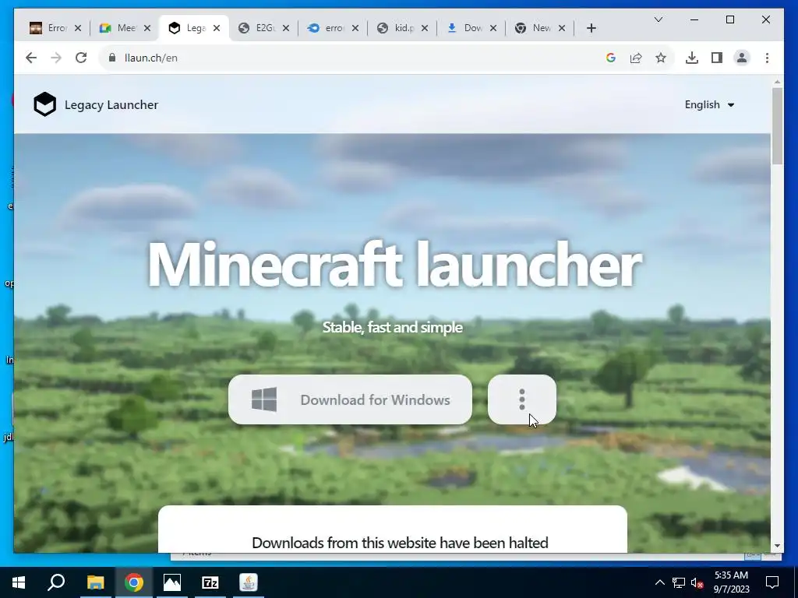Click the Legacy Launcher header text
This screenshot has height=598, width=798.
(x=111, y=105)
